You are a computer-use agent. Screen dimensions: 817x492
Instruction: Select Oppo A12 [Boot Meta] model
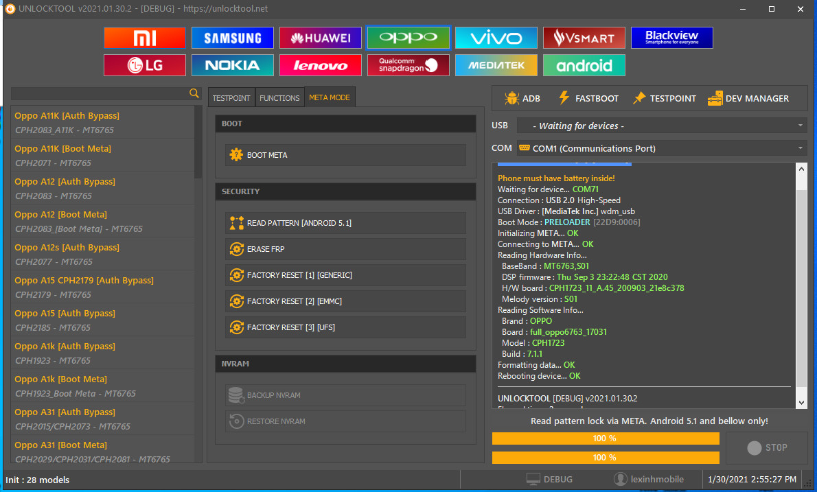pos(103,221)
